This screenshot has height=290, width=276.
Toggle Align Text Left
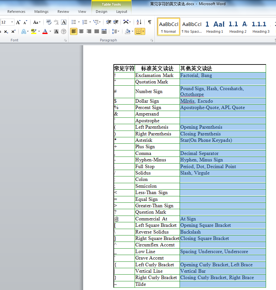tap(74, 31)
